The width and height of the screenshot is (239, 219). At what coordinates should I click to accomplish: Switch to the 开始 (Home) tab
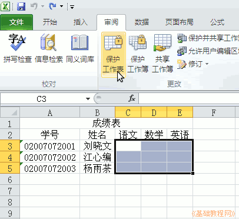pos(50,22)
